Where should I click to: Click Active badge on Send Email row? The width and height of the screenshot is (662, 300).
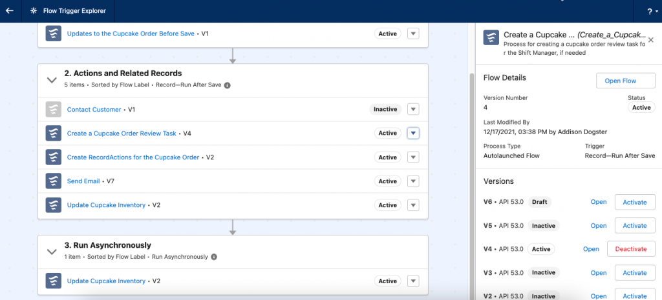388,181
